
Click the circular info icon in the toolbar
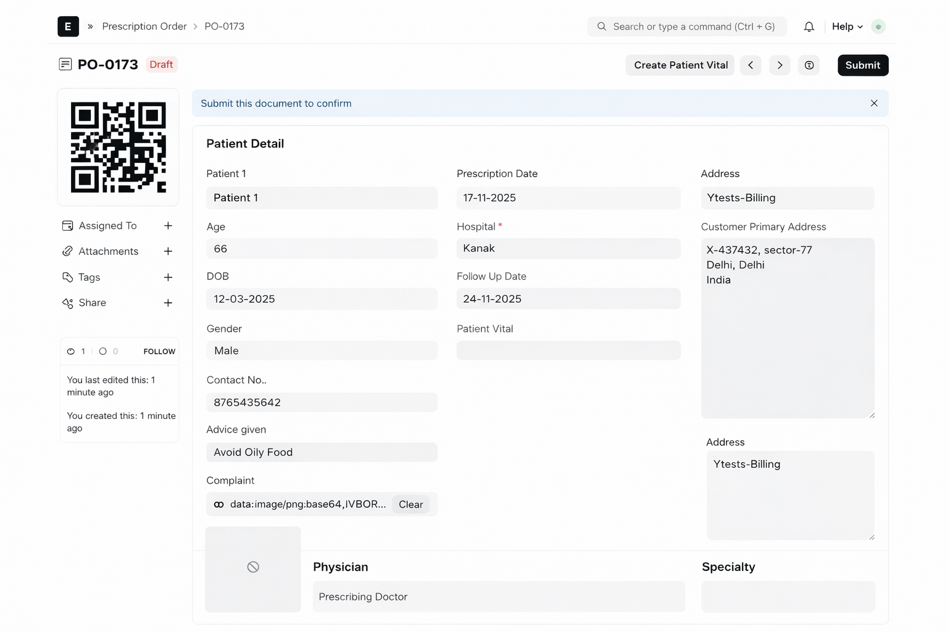(809, 65)
